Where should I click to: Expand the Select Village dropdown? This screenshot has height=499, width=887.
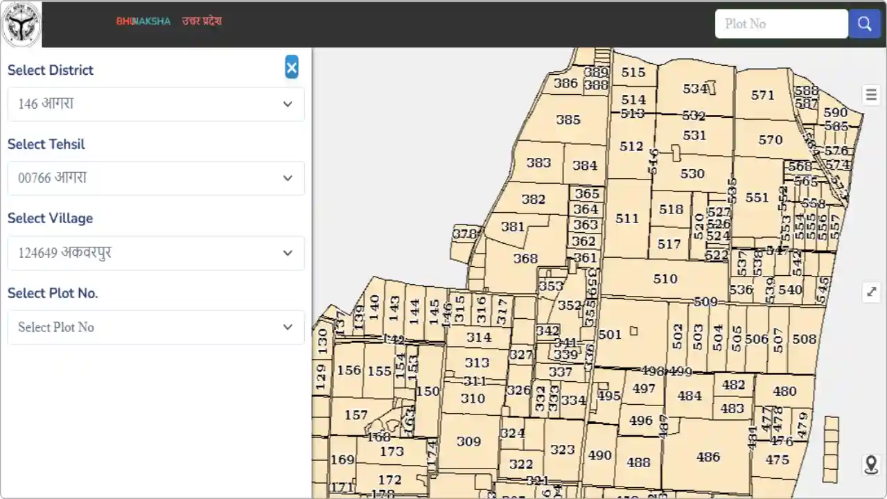[156, 253]
